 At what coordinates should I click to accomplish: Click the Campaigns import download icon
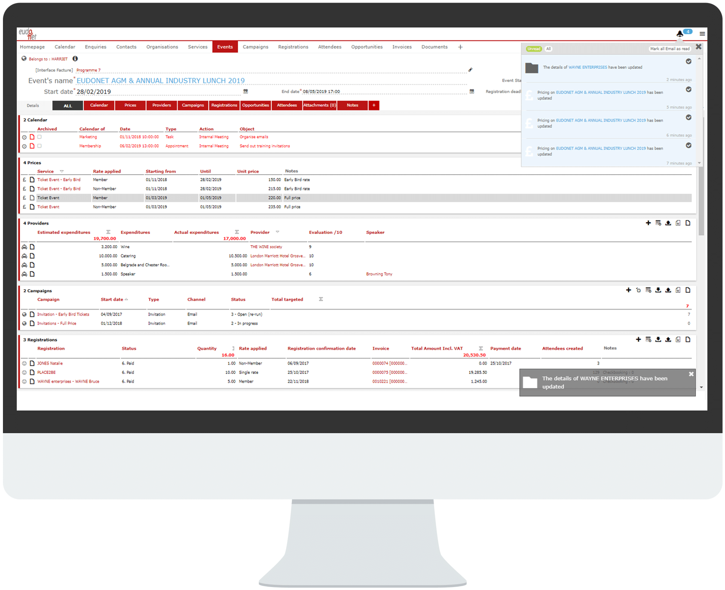[x=658, y=290]
